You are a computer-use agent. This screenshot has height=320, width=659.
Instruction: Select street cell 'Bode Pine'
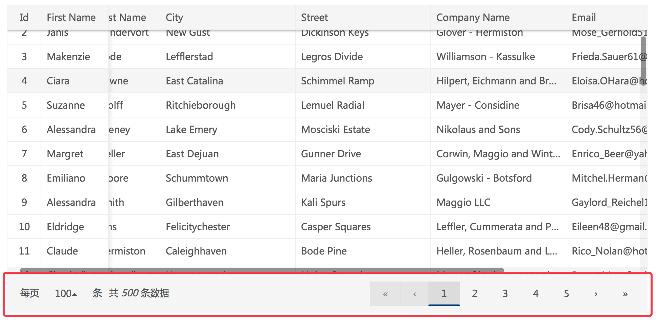tap(363, 251)
